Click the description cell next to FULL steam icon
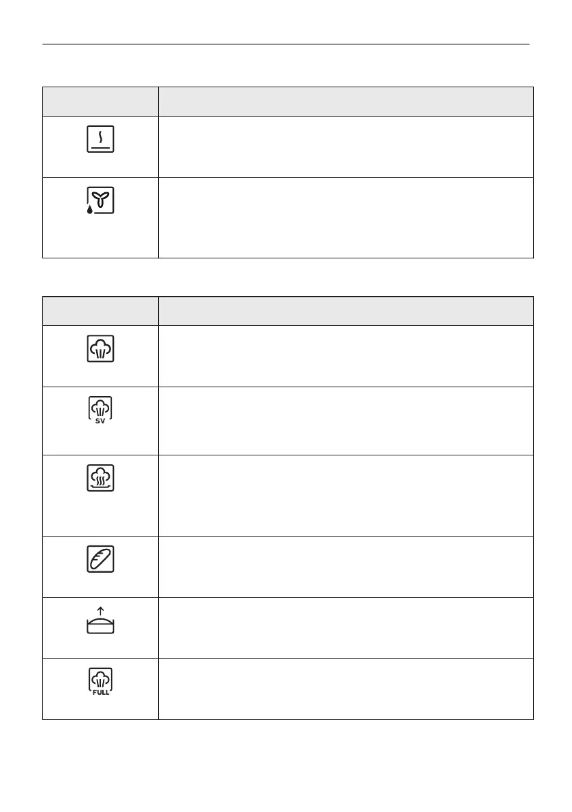This screenshot has height=812, width=572. click(x=345, y=689)
